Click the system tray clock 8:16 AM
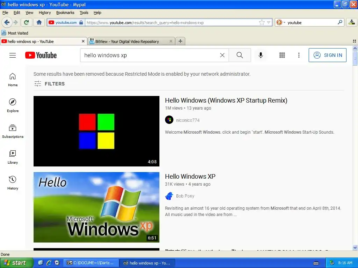 click(345, 263)
